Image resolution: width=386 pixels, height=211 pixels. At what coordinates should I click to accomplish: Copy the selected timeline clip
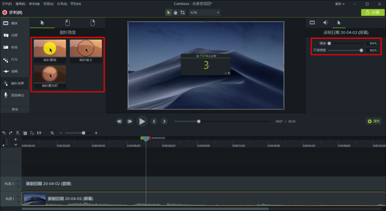tap(25, 133)
